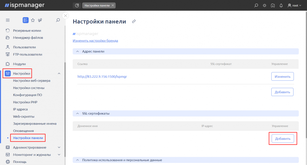The width and height of the screenshot is (307, 165).
Task: Expand Мониторинг и журналы menu group
Action: coord(59,154)
